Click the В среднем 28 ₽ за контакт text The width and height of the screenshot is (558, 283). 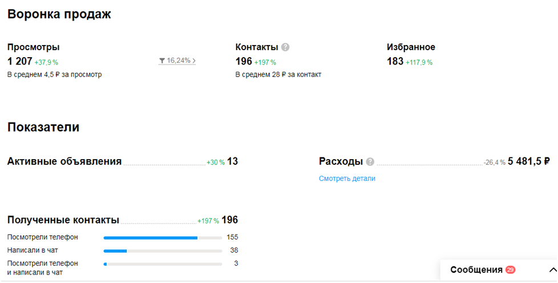click(278, 75)
